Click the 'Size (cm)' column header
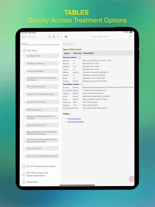This screenshot has height=207, width=155. coord(77,53)
